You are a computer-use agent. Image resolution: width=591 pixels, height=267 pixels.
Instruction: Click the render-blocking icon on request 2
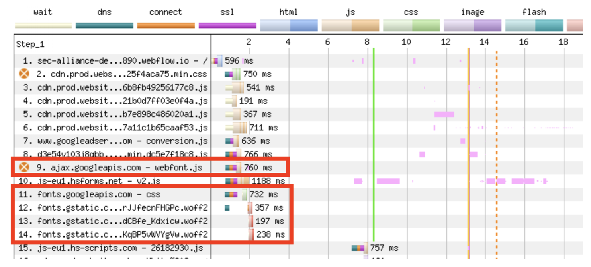coord(24,74)
